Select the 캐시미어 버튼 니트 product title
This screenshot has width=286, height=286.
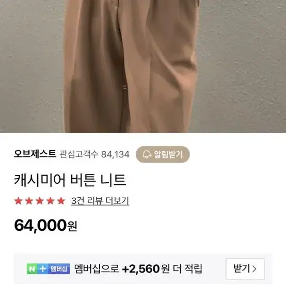click(70, 180)
